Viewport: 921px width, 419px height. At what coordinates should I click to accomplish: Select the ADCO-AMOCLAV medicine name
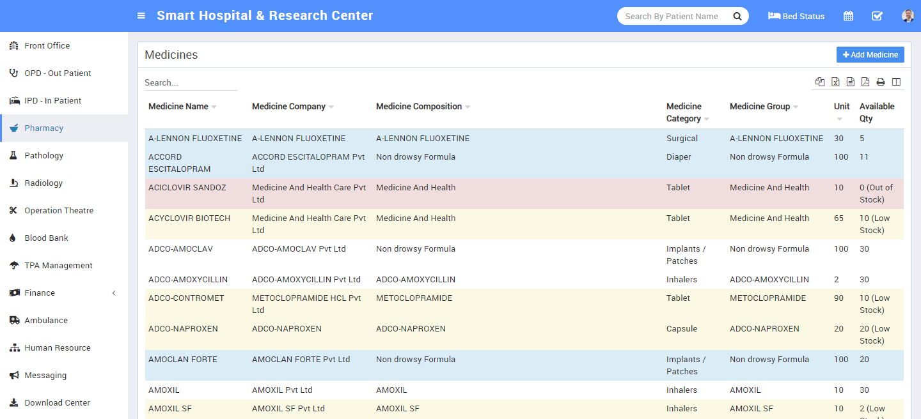(180, 249)
